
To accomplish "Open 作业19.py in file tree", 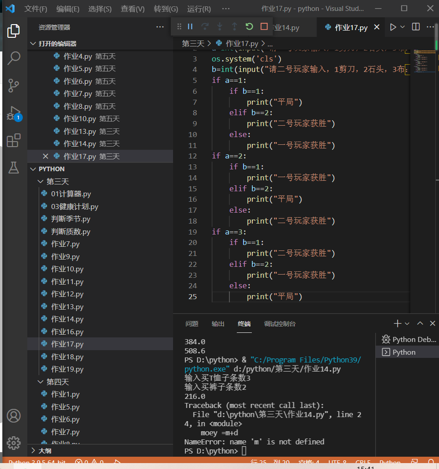I will click(67, 369).
